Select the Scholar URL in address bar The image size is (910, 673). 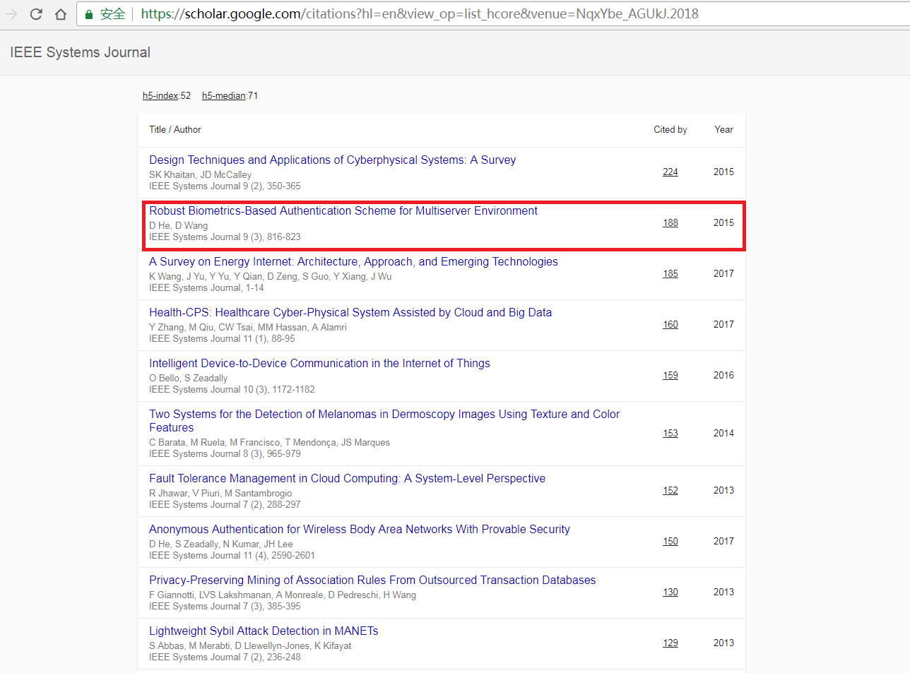420,14
